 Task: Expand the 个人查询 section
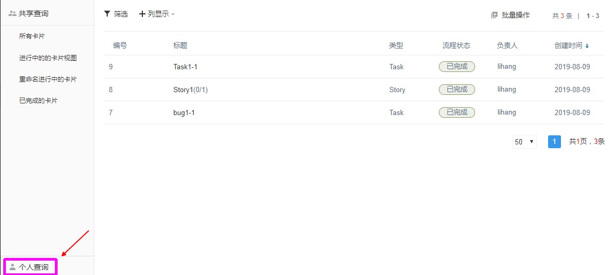(x=30, y=267)
